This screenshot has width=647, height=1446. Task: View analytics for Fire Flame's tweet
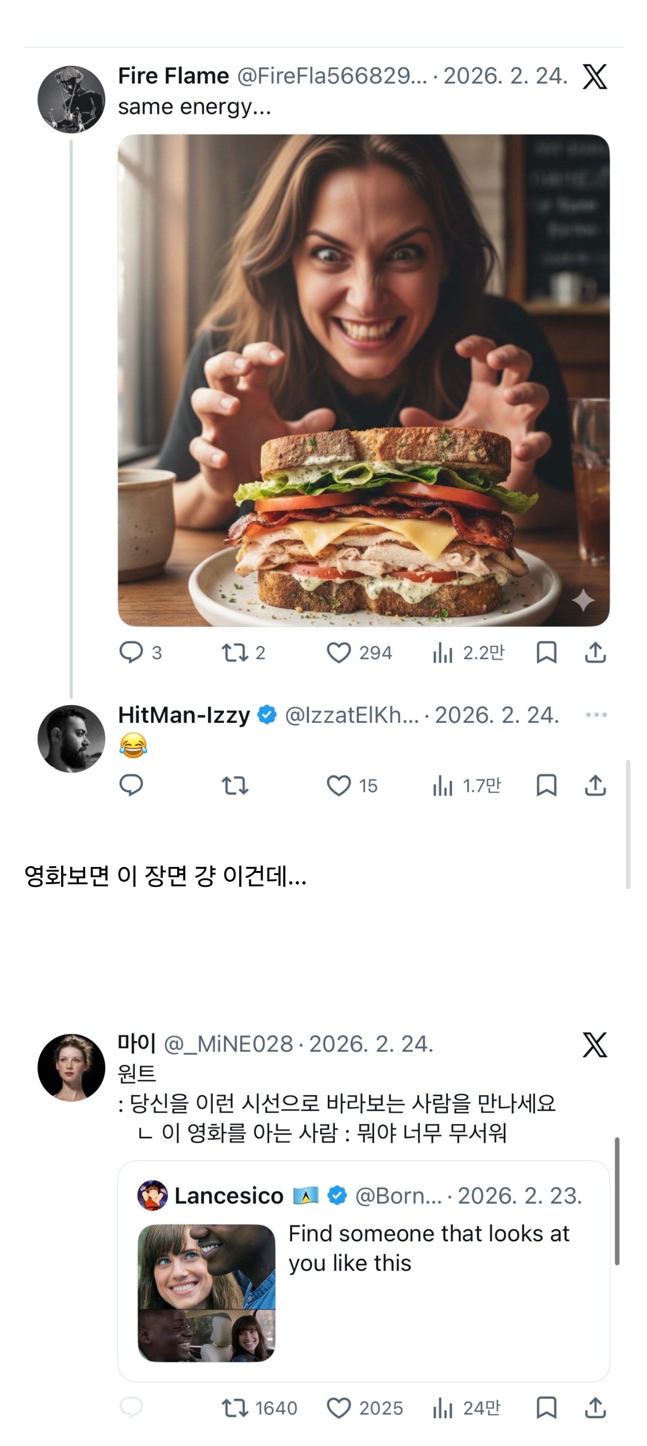tap(443, 652)
